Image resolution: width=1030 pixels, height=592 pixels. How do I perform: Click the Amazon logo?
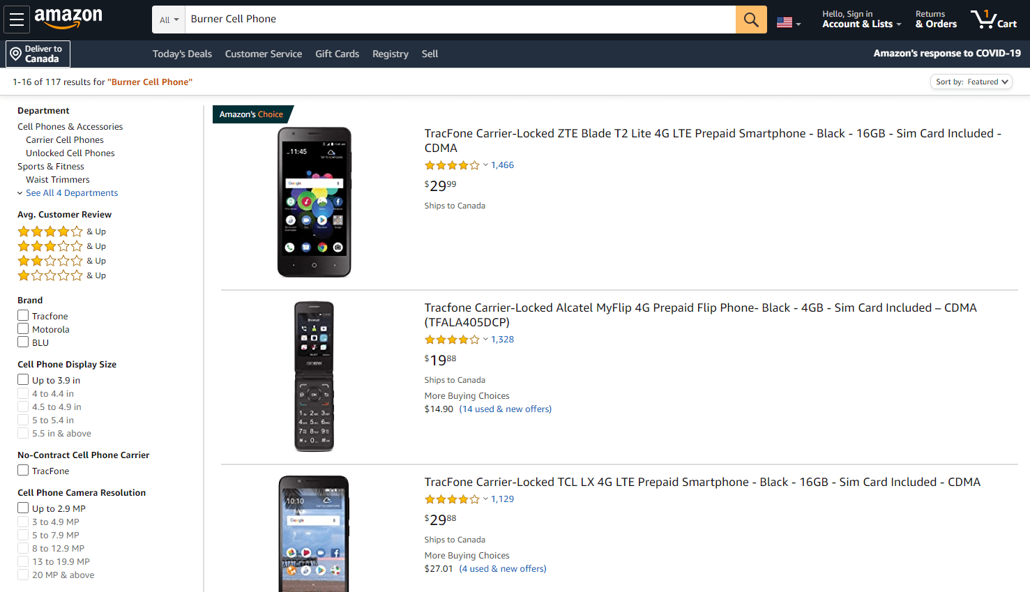[x=69, y=20]
